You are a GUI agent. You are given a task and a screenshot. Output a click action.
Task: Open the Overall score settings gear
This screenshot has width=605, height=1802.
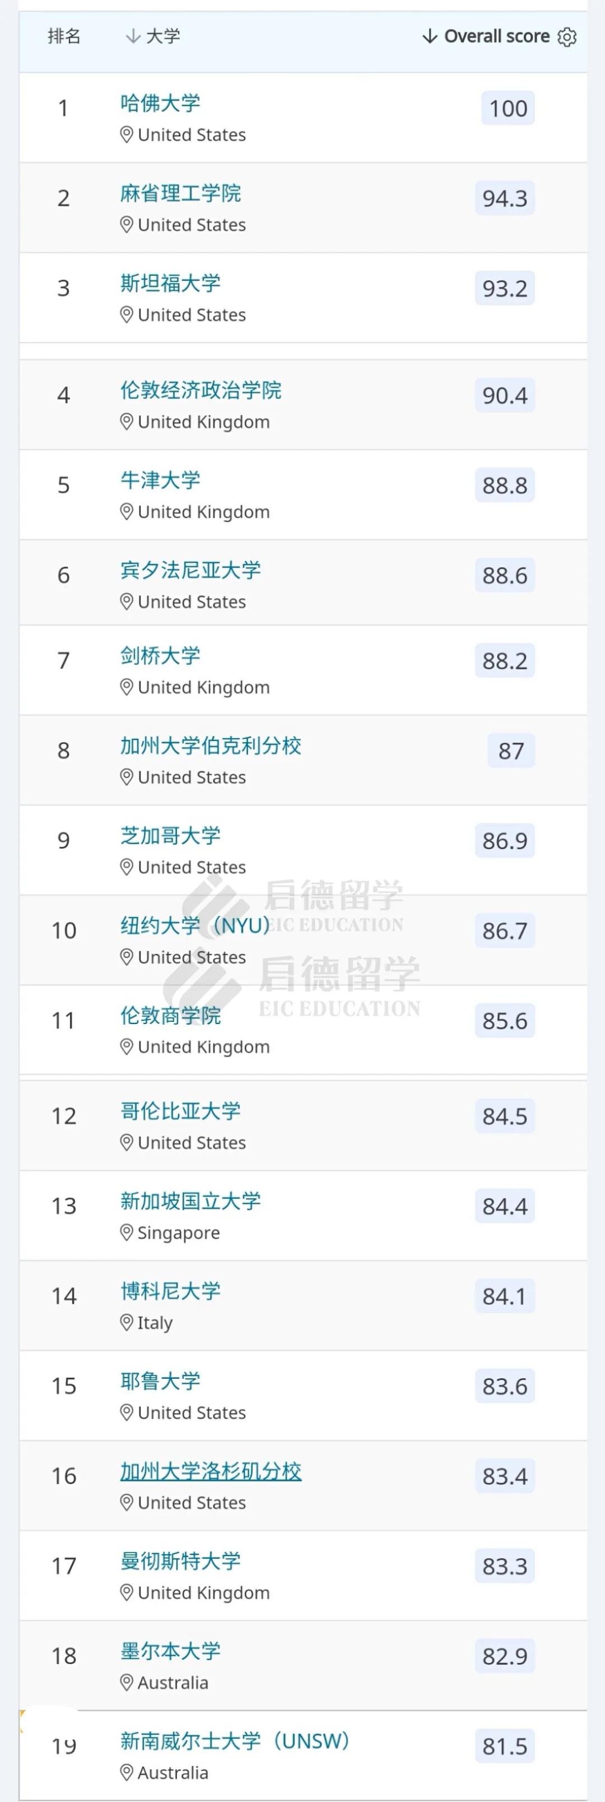567,36
